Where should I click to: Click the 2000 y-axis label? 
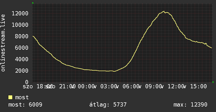click(22, 71)
